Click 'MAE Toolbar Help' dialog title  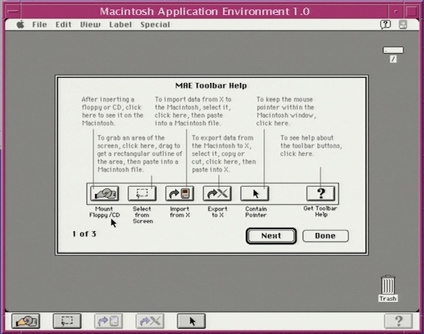[211, 86]
